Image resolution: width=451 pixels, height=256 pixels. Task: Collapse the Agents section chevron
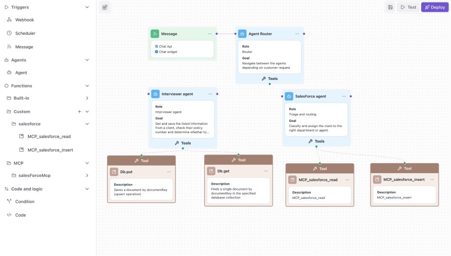pyautogui.click(x=87, y=60)
